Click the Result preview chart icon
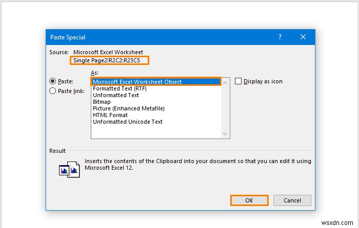 coord(69,169)
